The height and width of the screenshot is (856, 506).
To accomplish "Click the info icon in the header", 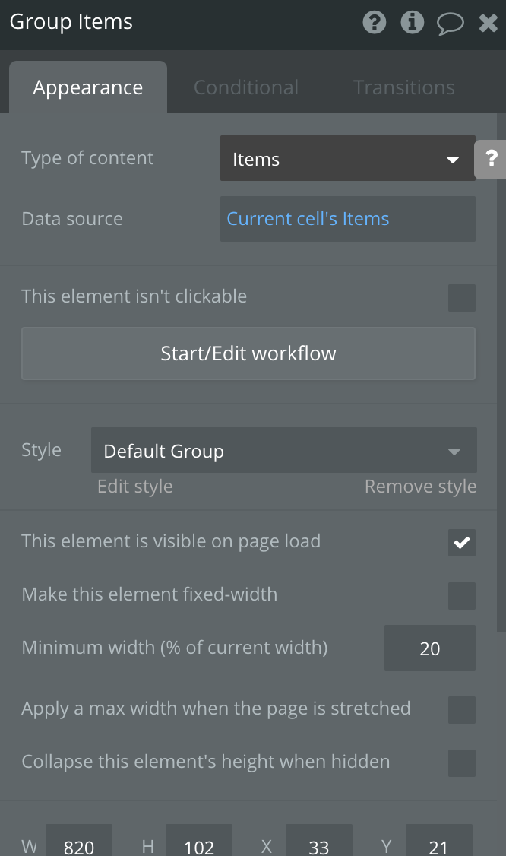I will [412, 23].
